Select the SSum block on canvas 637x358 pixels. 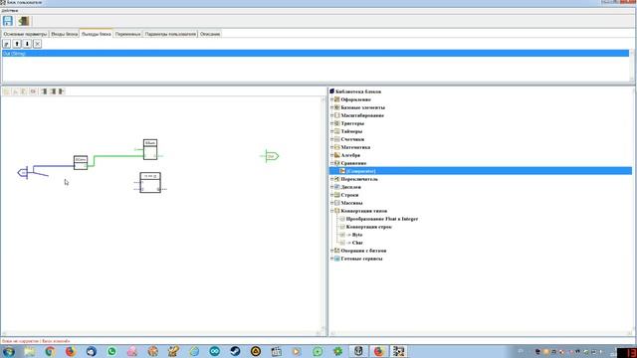coord(150,149)
